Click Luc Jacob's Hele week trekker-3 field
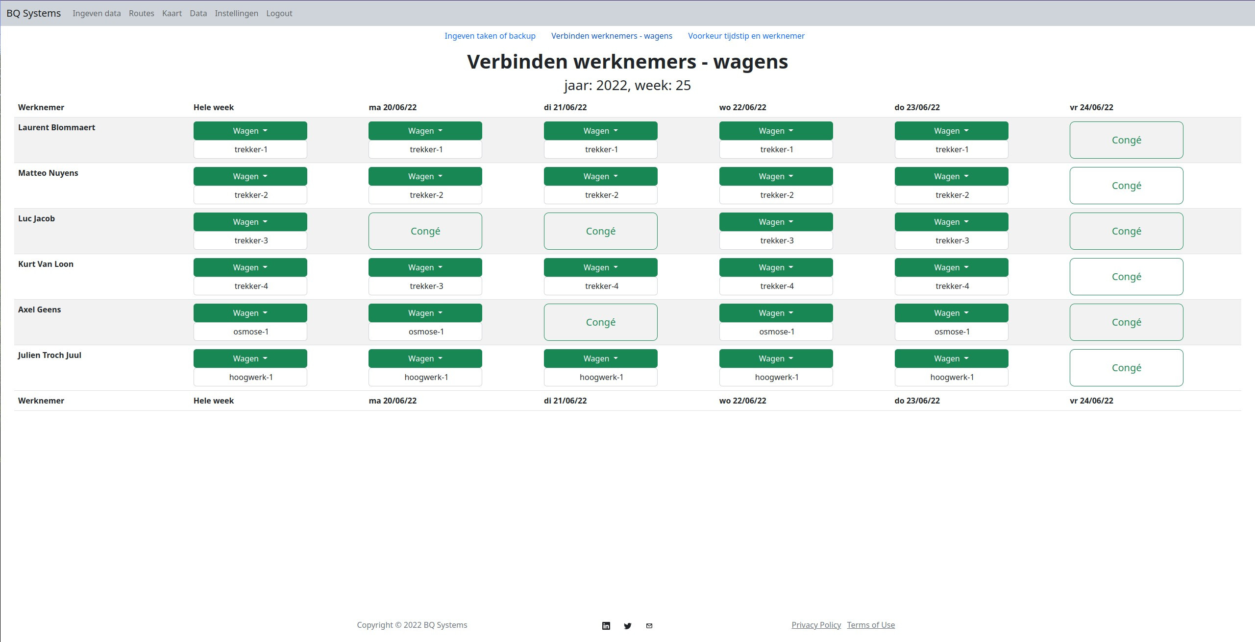This screenshot has height=642, width=1255. click(250, 240)
